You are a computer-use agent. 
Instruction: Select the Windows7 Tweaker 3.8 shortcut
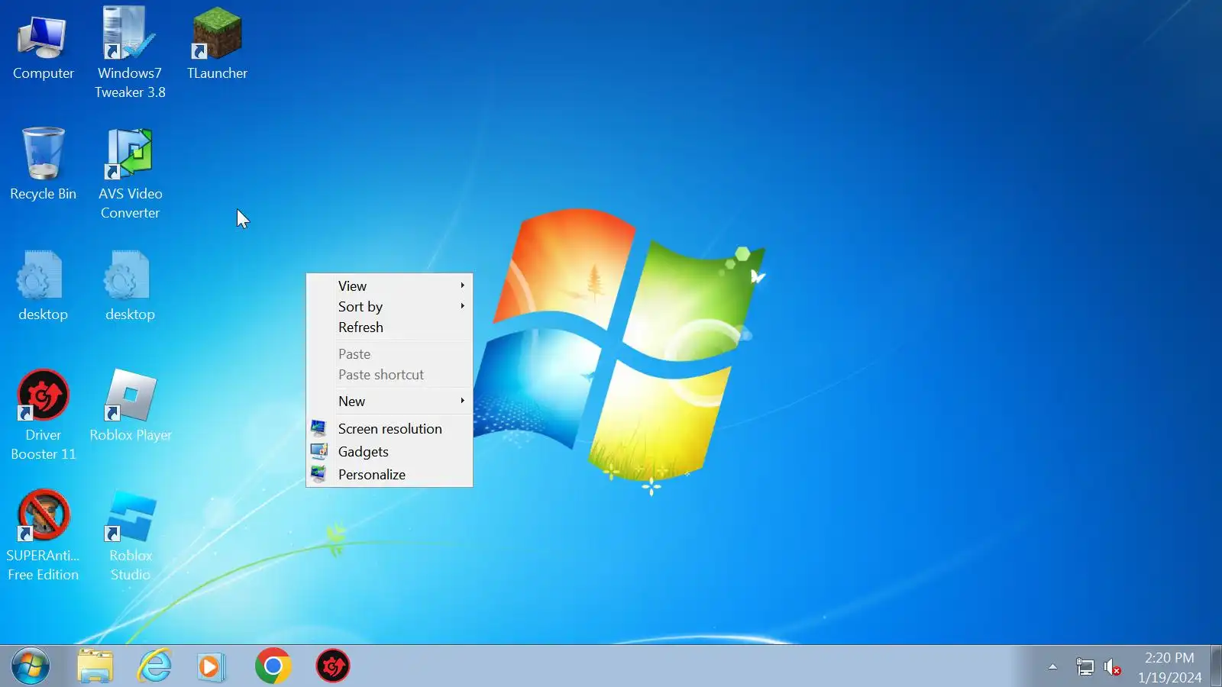[x=130, y=52]
